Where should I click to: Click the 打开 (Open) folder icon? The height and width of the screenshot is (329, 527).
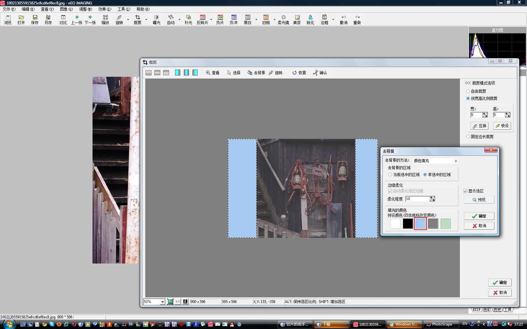[x=21, y=19]
